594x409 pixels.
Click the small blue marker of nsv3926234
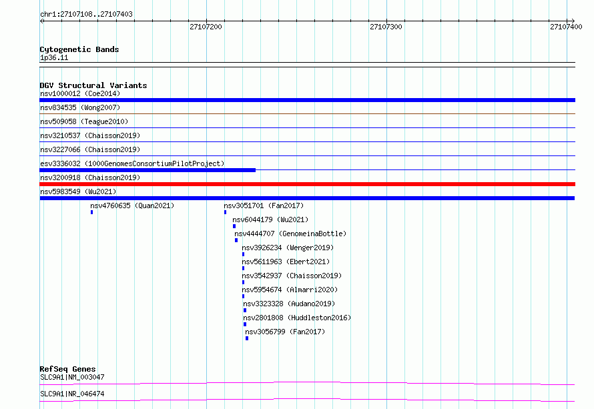click(243, 254)
